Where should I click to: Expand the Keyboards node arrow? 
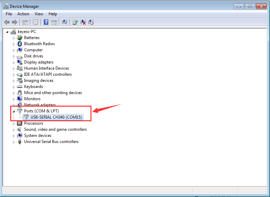[x=14, y=87]
